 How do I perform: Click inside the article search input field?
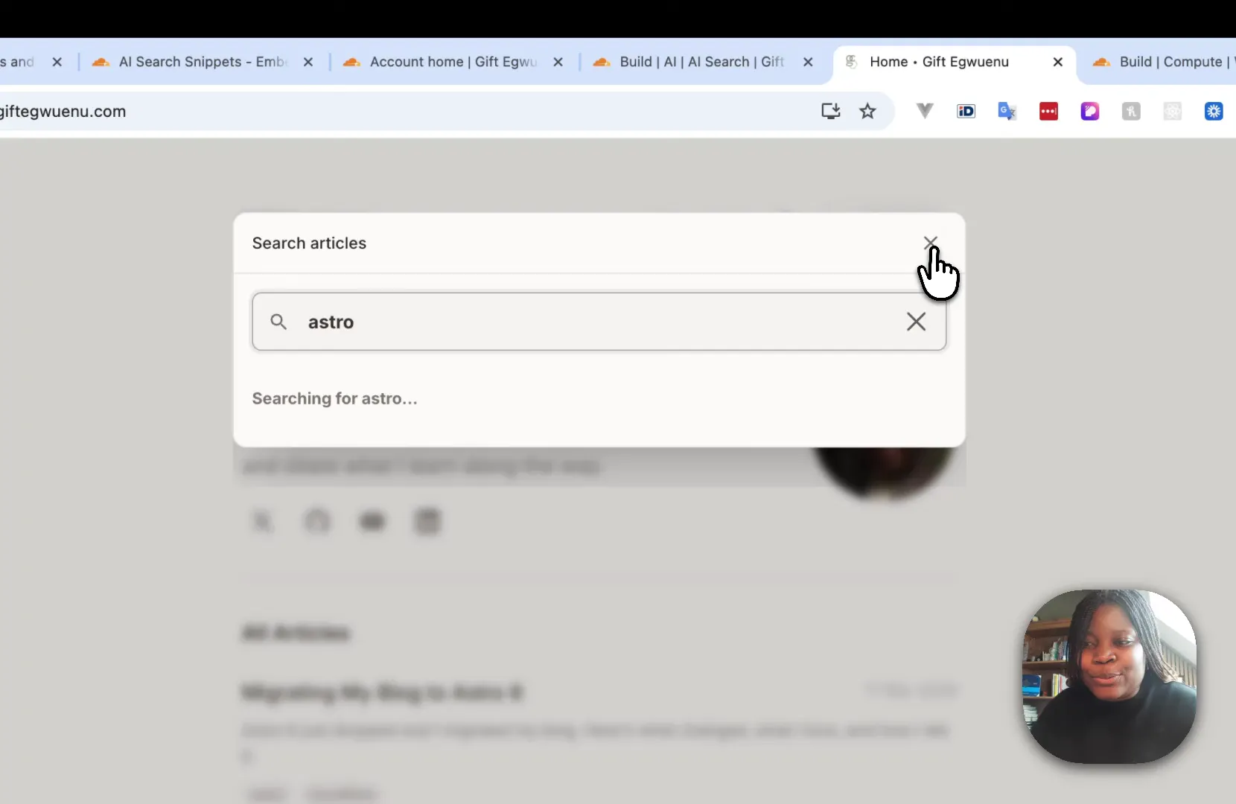521,322
